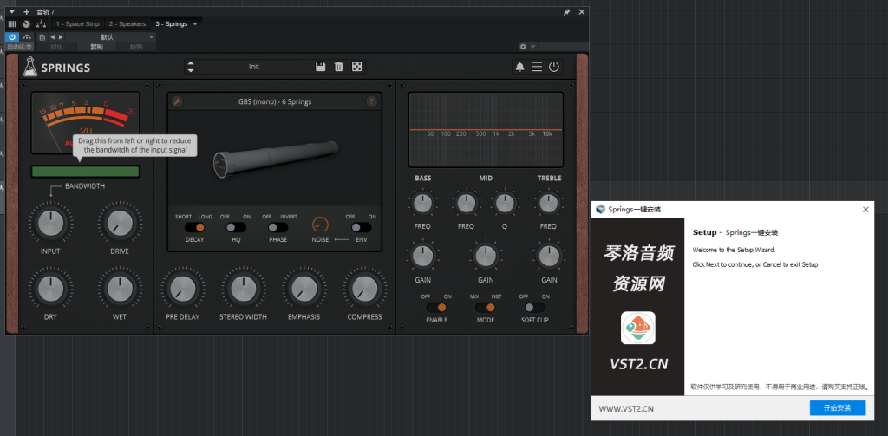The width and height of the screenshot is (888, 436).
Task: Open the Springs hamburger menu
Action: pos(537,67)
